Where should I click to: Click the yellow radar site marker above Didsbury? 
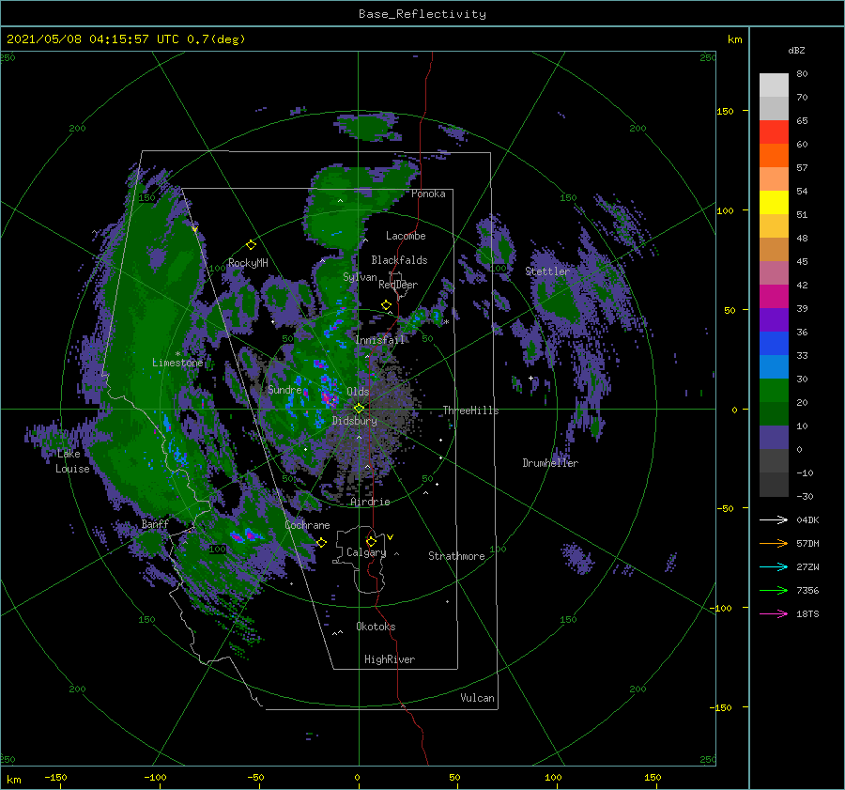[359, 409]
